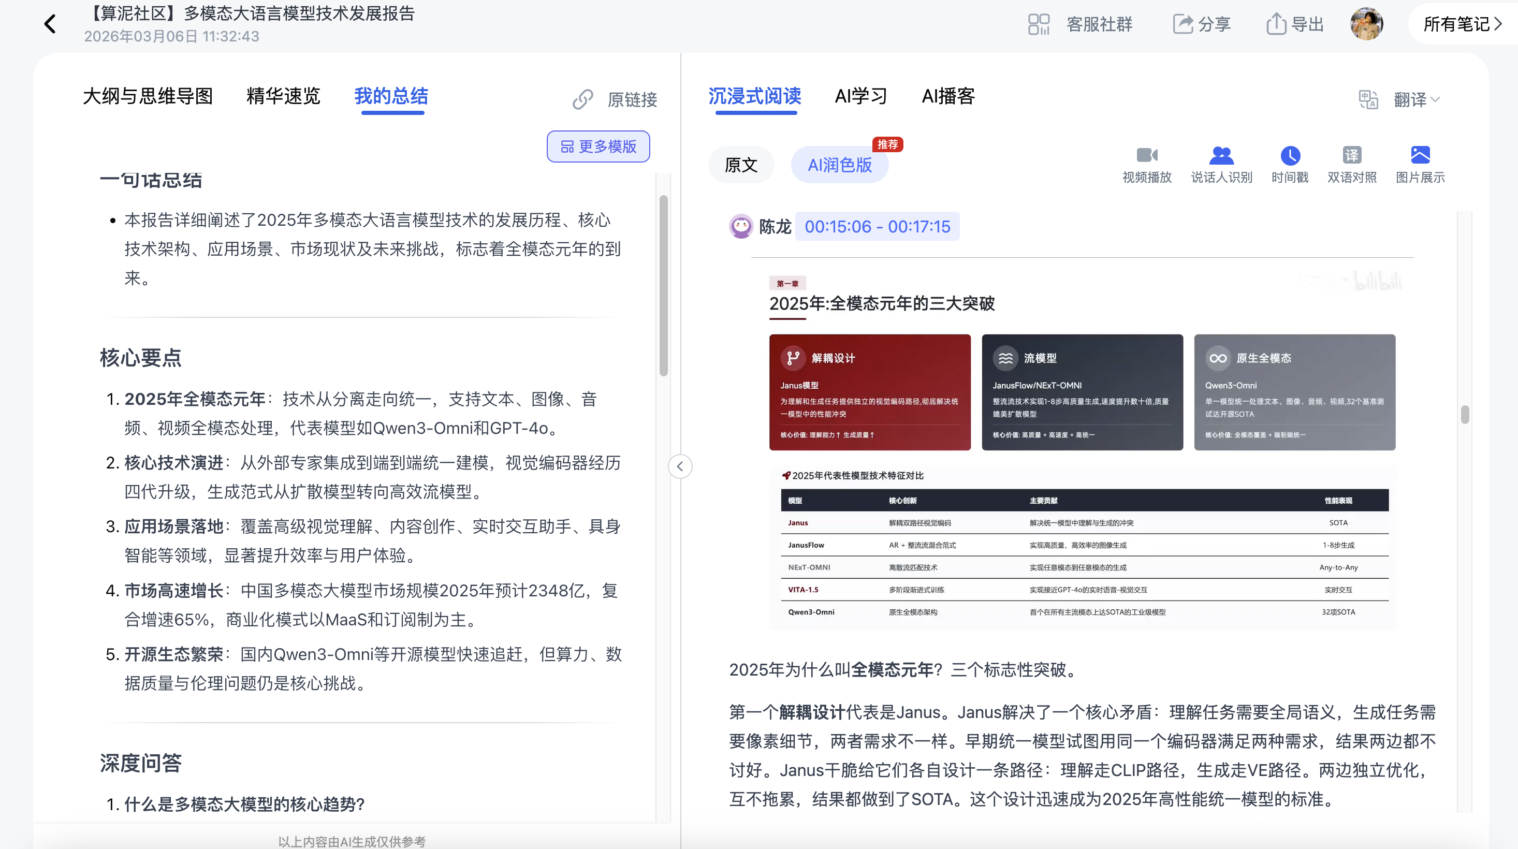Click the Janus row in comparison table

[1085, 522]
